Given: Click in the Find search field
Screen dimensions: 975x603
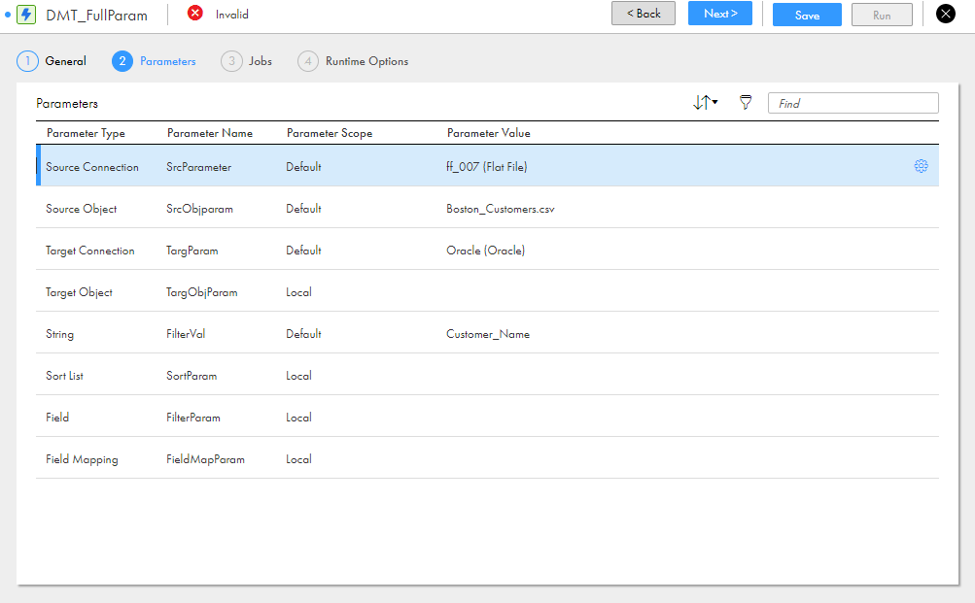Looking at the screenshot, I should coord(853,103).
